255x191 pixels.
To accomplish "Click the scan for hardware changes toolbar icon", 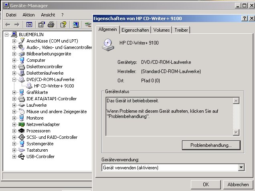I will [76, 25].
